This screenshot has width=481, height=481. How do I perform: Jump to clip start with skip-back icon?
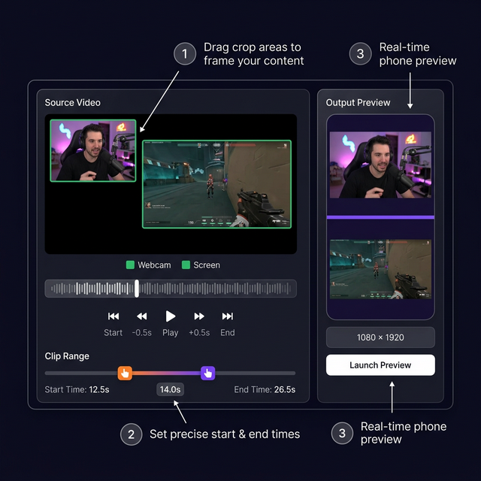click(113, 316)
